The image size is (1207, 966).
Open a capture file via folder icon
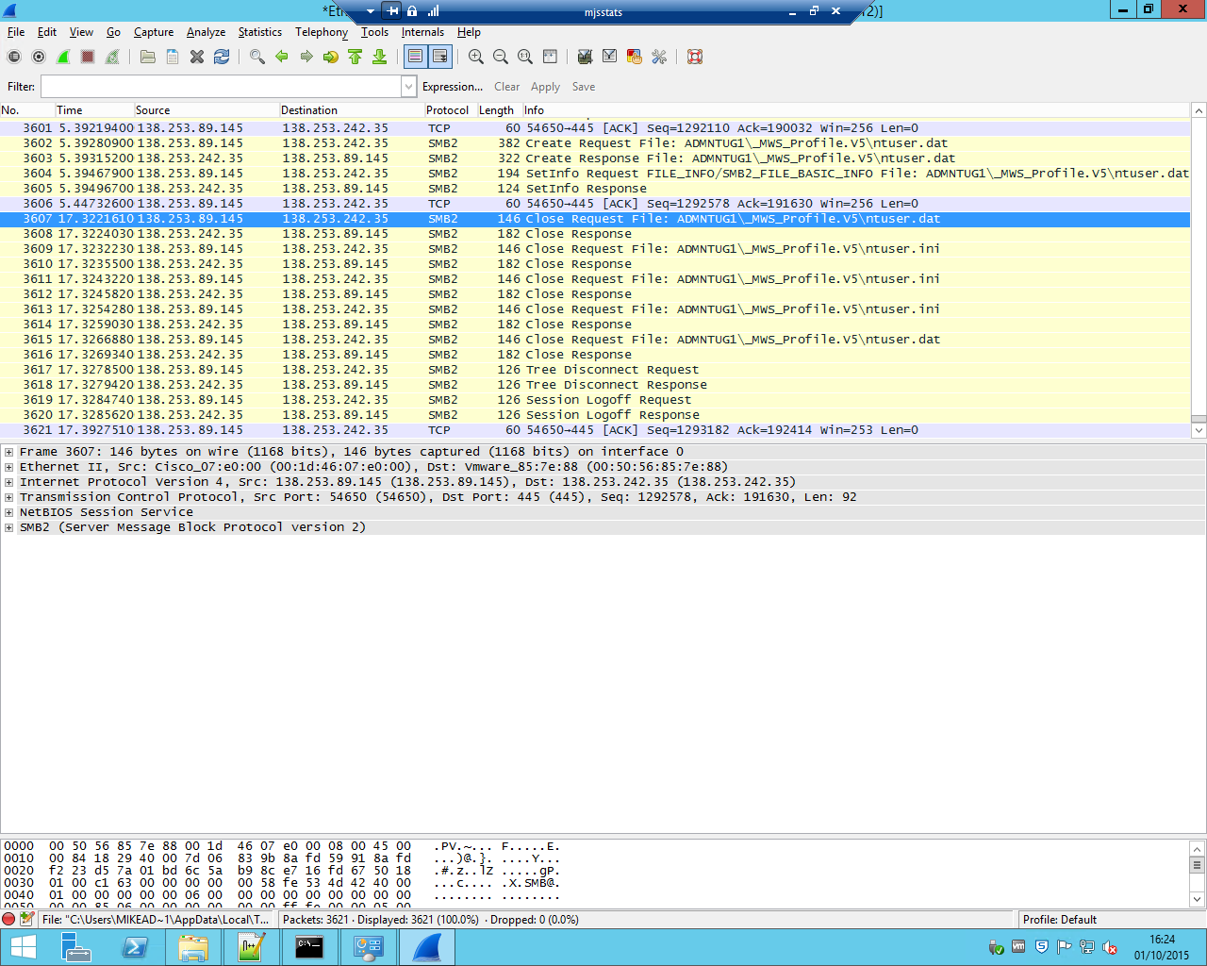click(x=148, y=57)
